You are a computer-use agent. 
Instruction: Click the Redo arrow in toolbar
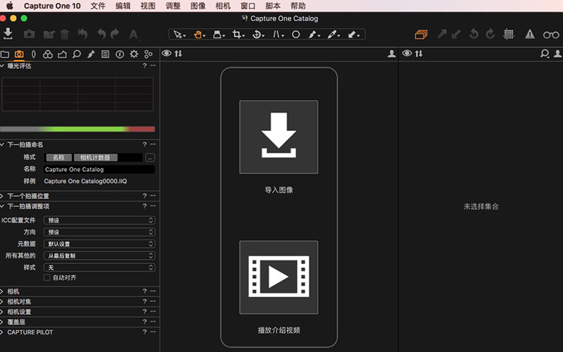pos(115,34)
